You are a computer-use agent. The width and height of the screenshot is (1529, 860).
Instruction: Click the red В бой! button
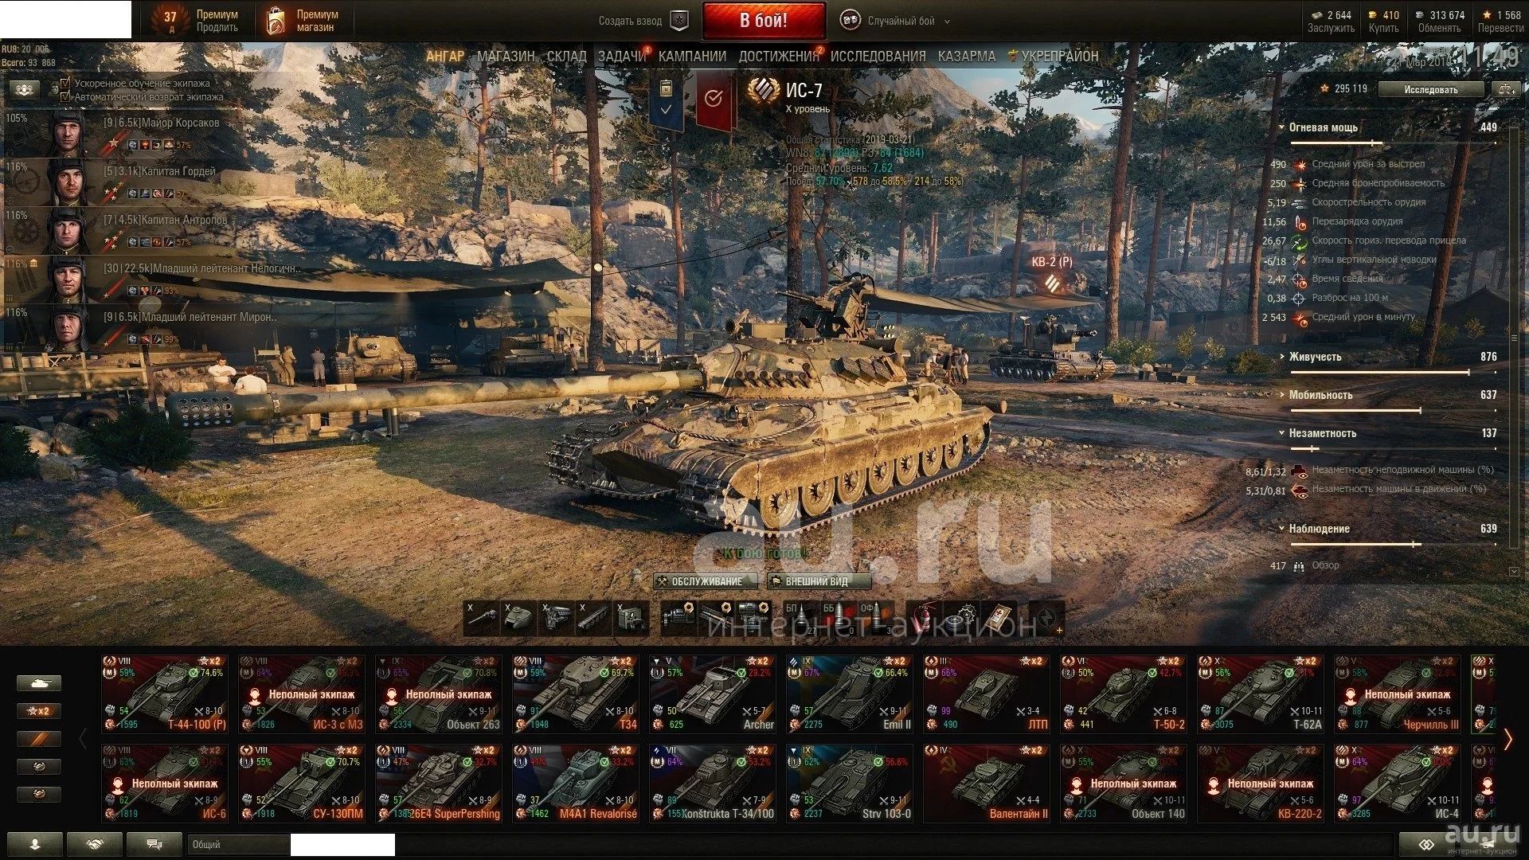click(764, 21)
